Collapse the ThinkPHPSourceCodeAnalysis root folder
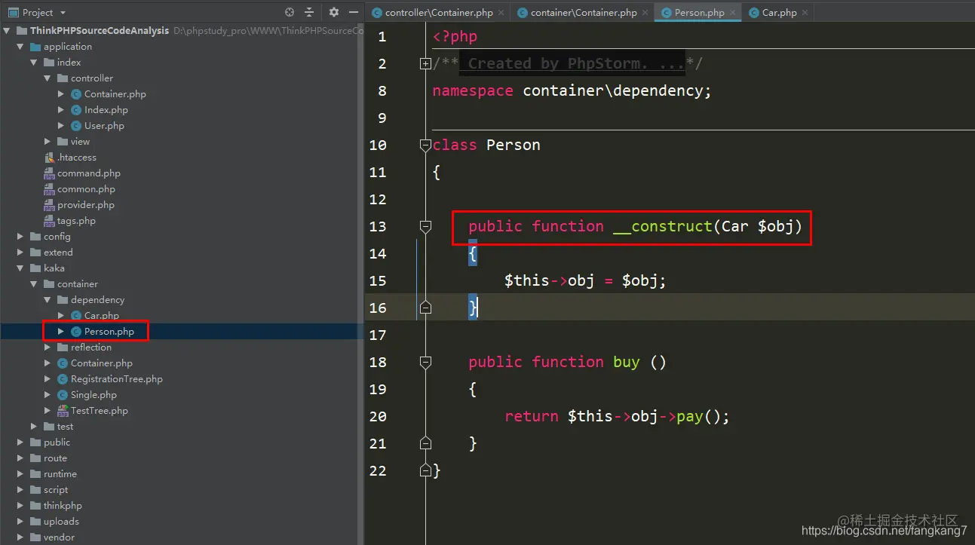 pyautogui.click(x=7, y=31)
